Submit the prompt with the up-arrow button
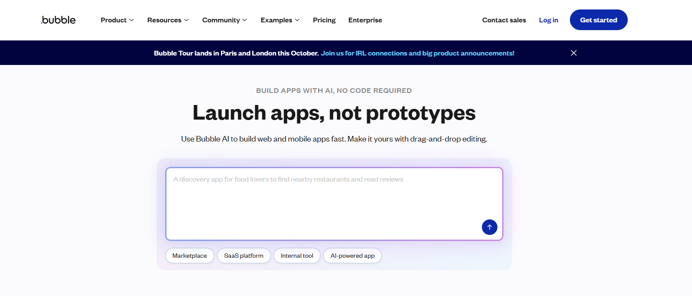 [x=489, y=227]
